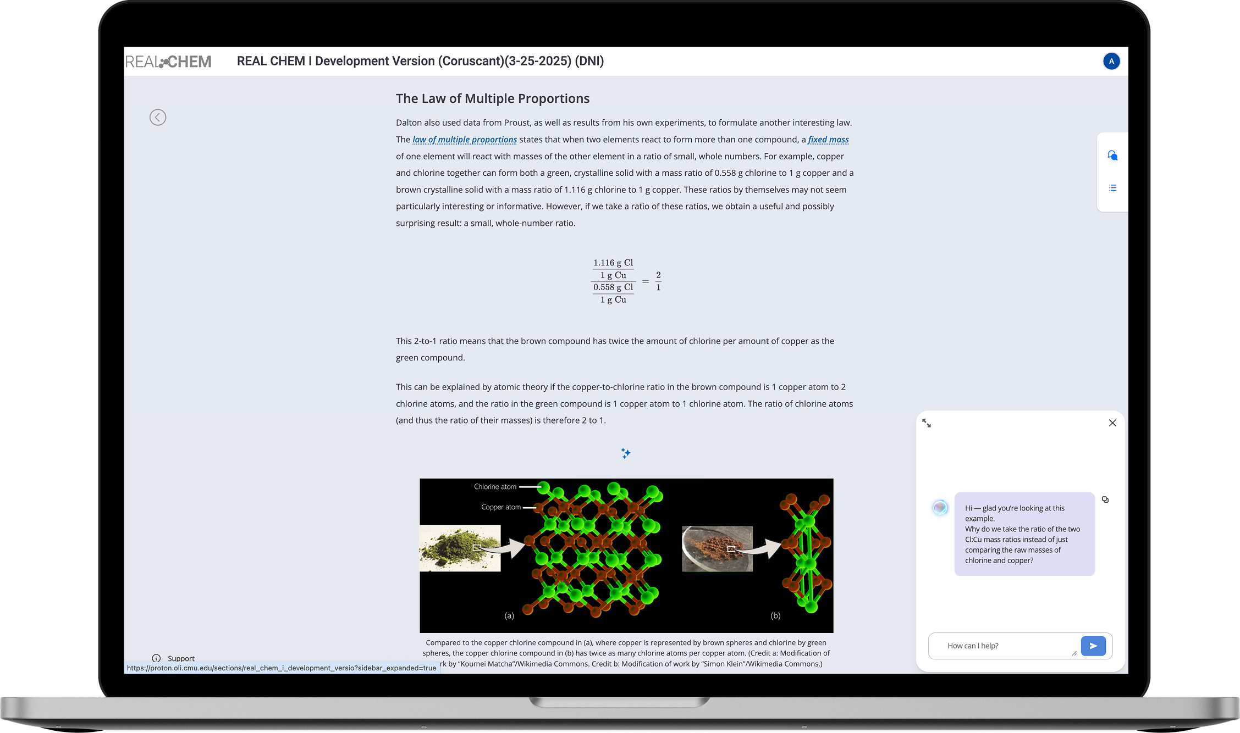This screenshot has height=733, width=1240.
Task: Open the "fixed mass" glossary link
Action: tap(828, 140)
